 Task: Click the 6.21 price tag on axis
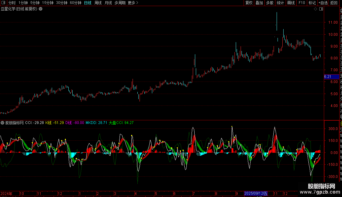pos(331,77)
